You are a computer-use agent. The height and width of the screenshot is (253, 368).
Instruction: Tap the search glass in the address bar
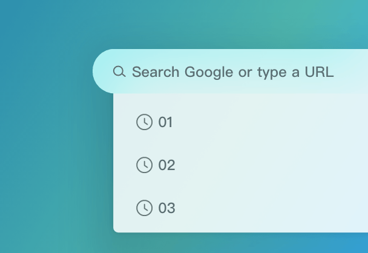pyautogui.click(x=119, y=72)
